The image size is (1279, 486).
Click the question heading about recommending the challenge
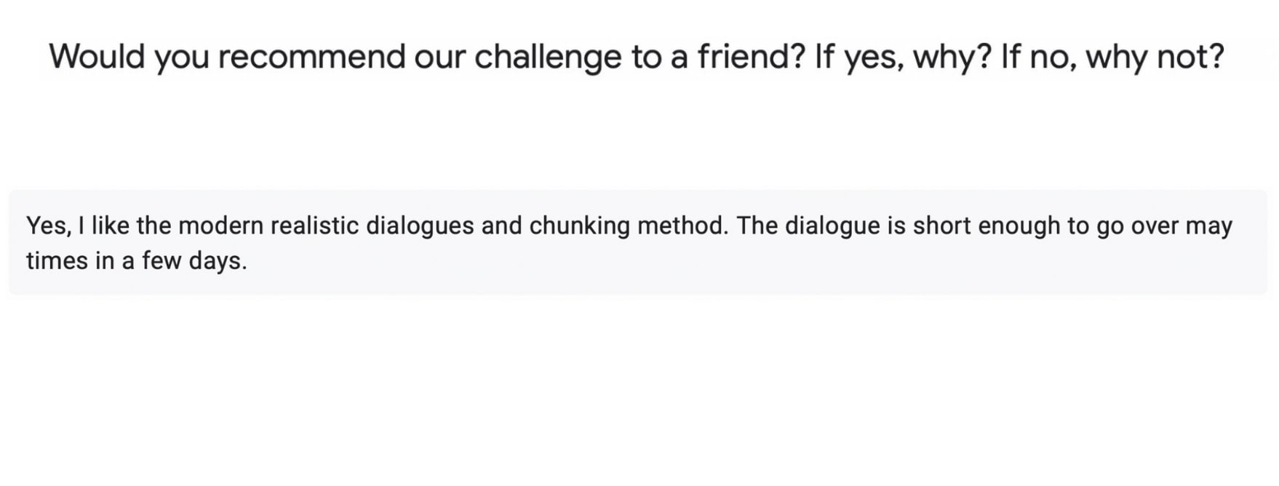(637, 57)
